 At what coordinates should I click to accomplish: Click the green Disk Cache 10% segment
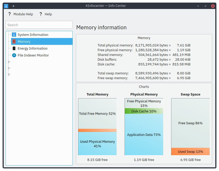[144, 111]
